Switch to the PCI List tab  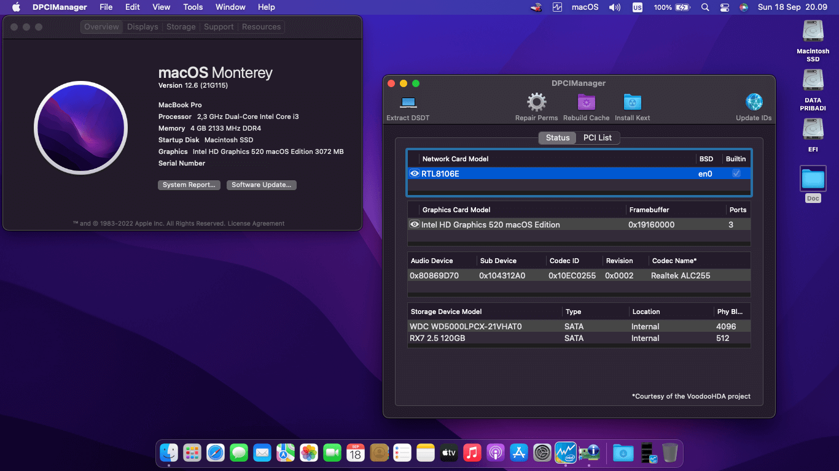(x=597, y=137)
